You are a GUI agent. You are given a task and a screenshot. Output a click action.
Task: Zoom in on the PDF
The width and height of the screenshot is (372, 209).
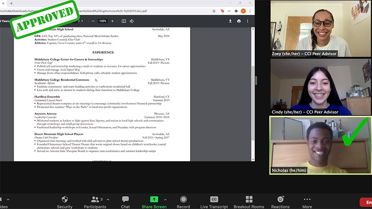[113, 21]
